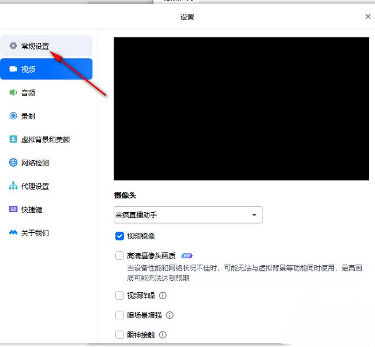Click the info icon next to 暗场景增强
The height and width of the screenshot is (347, 375).
[170, 315]
